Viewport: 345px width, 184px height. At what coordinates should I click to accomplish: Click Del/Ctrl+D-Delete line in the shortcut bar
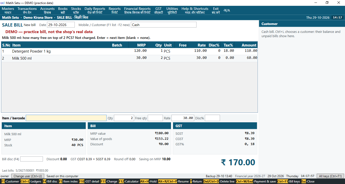point(219,181)
